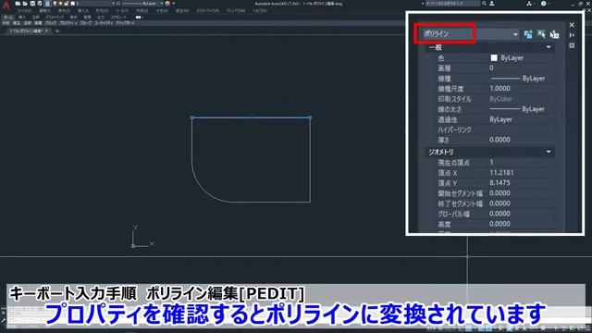The image size is (592, 333).
Task: Open the ByLayer linetype dropdown in top toolbar
Action: click(143, 4)
